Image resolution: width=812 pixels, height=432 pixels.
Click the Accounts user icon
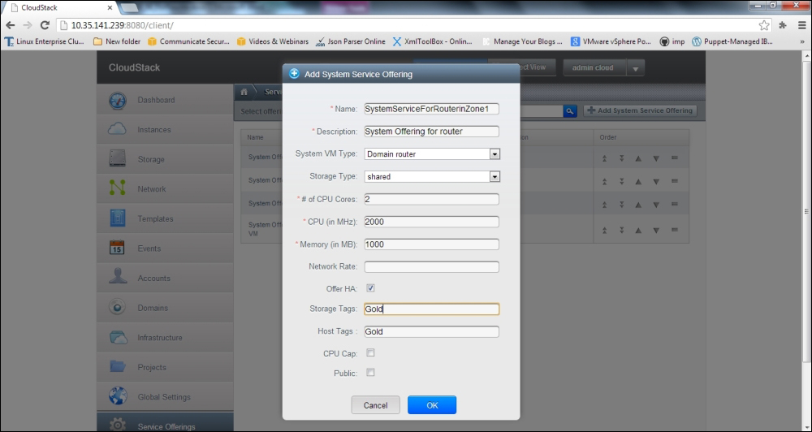point(118,278)
